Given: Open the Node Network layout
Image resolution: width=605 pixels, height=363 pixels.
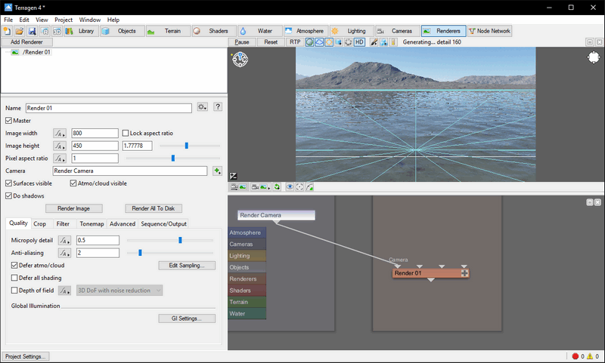Looking at the screenshot, I should tap(489, 31).
